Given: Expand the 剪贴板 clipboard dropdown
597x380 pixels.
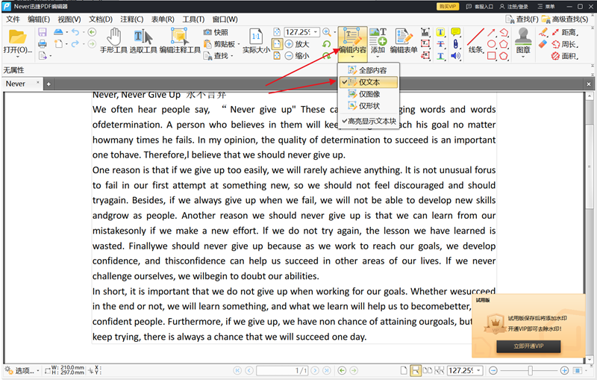Looking at the screenshot, I should pyautogui.click(x=239, y=45).
